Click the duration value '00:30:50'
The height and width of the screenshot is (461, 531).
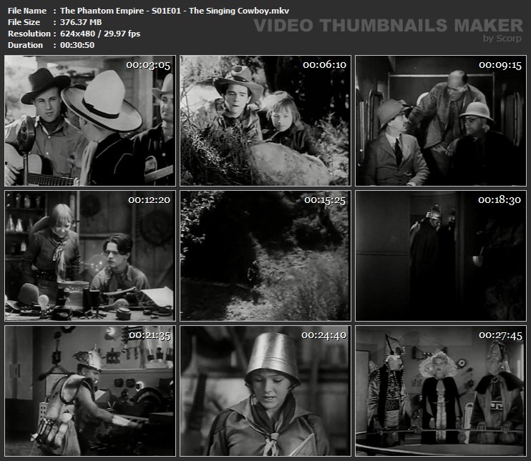tap(77, 45)
